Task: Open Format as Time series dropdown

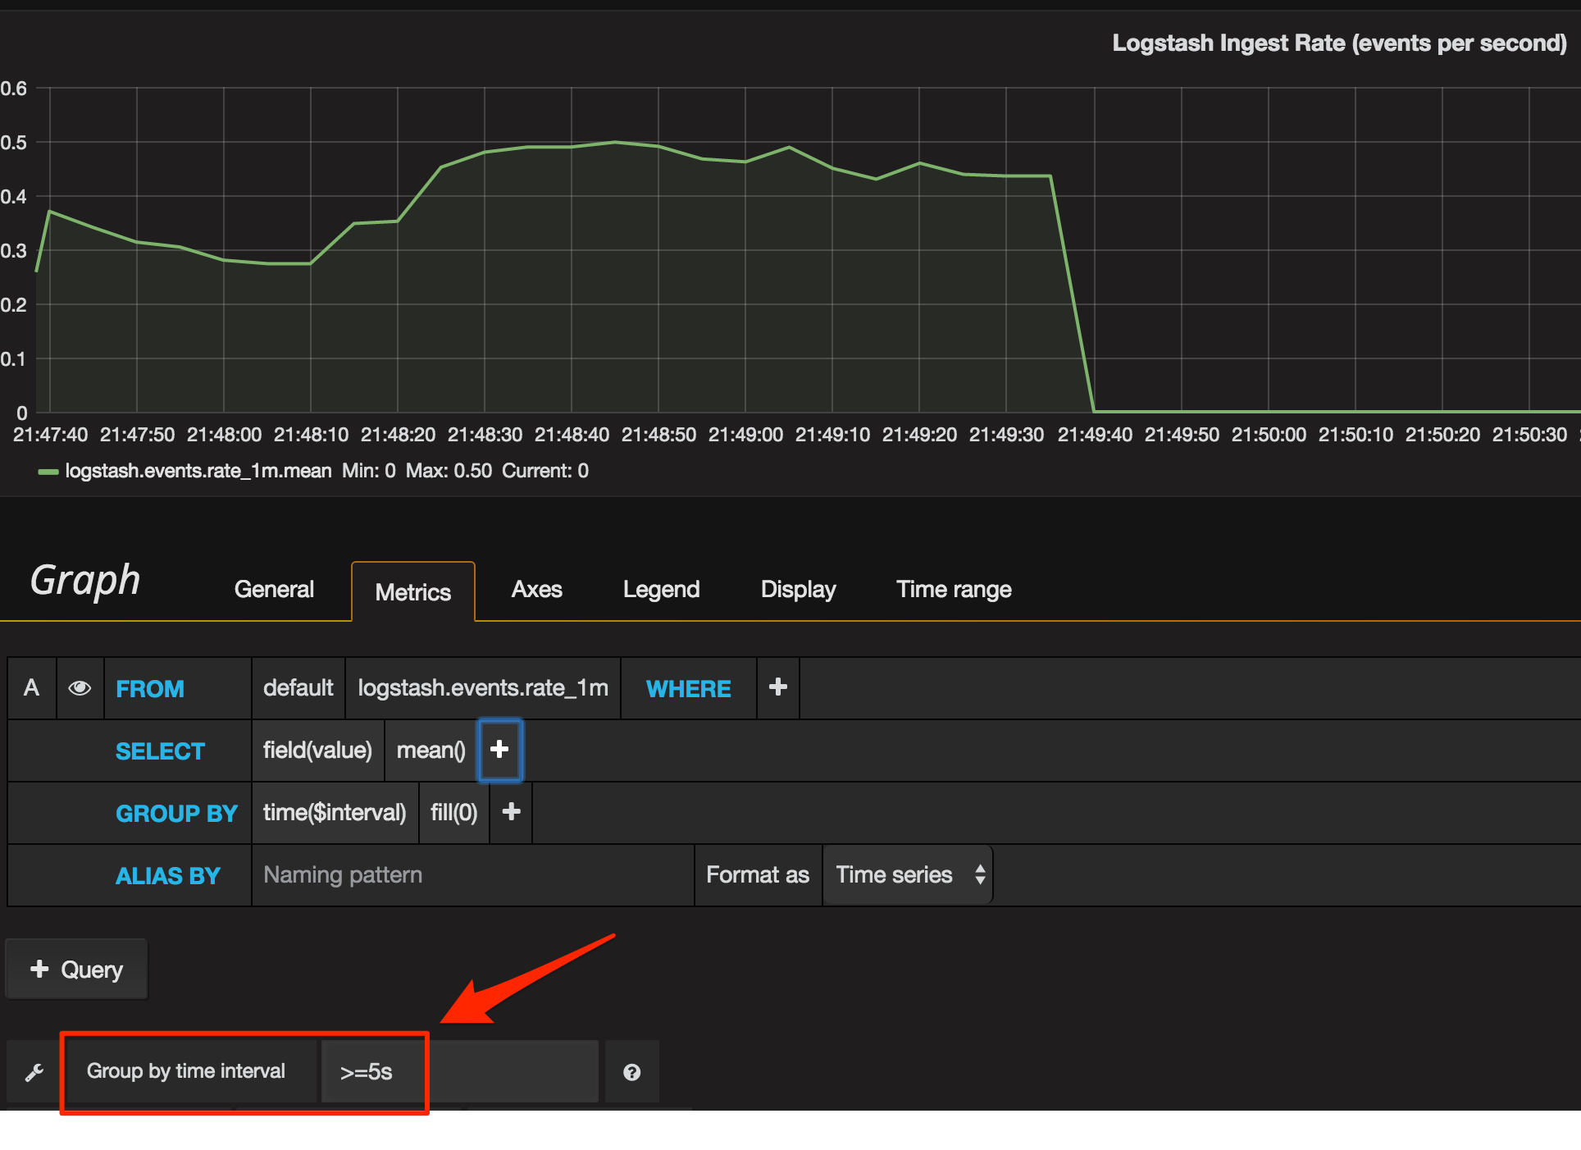Action: coord(908,874)
